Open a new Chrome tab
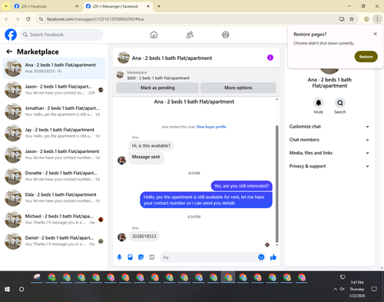The image size is (384, 302). pyautogui.click(x=159, y=6)
